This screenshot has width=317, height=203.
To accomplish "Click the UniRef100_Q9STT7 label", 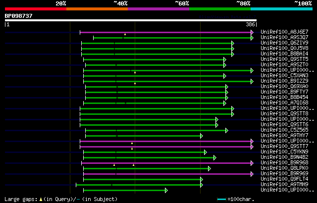I will tap(284, 147).
